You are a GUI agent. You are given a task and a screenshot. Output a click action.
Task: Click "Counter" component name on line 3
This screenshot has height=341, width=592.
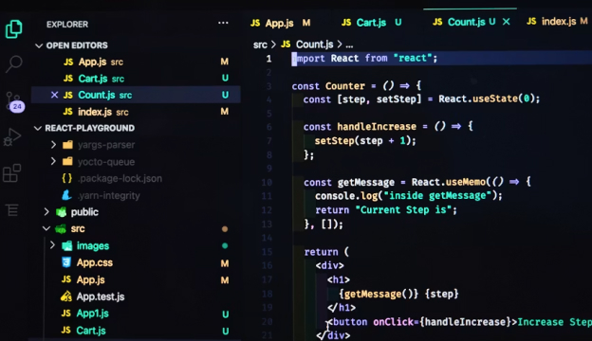(x=345, y=86)
